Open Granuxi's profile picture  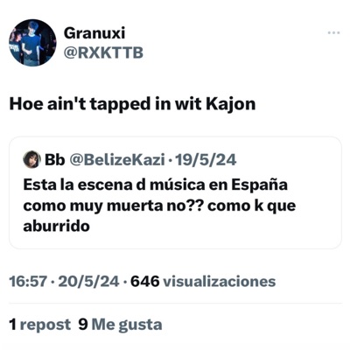click(x=32, y=43)
